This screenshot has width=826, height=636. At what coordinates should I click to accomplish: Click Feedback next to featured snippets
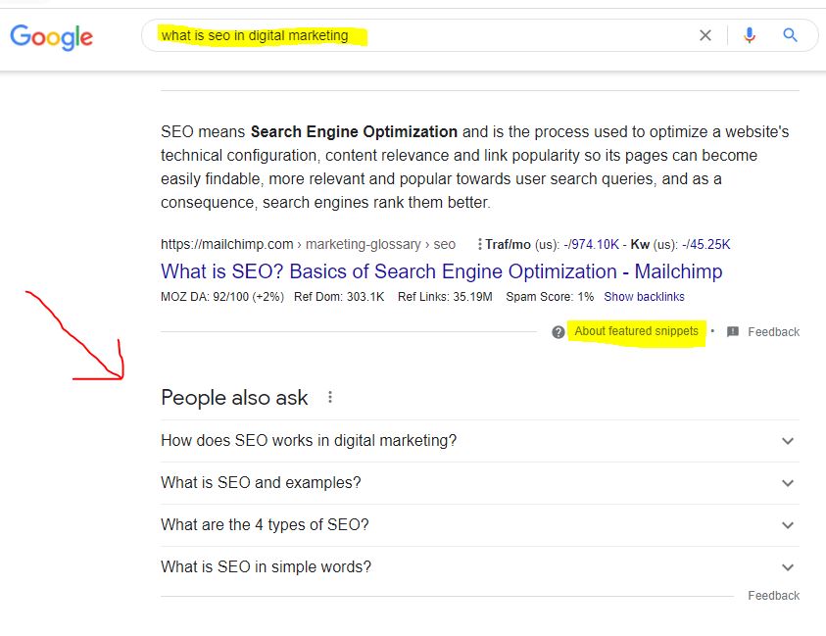pos(773,332)
